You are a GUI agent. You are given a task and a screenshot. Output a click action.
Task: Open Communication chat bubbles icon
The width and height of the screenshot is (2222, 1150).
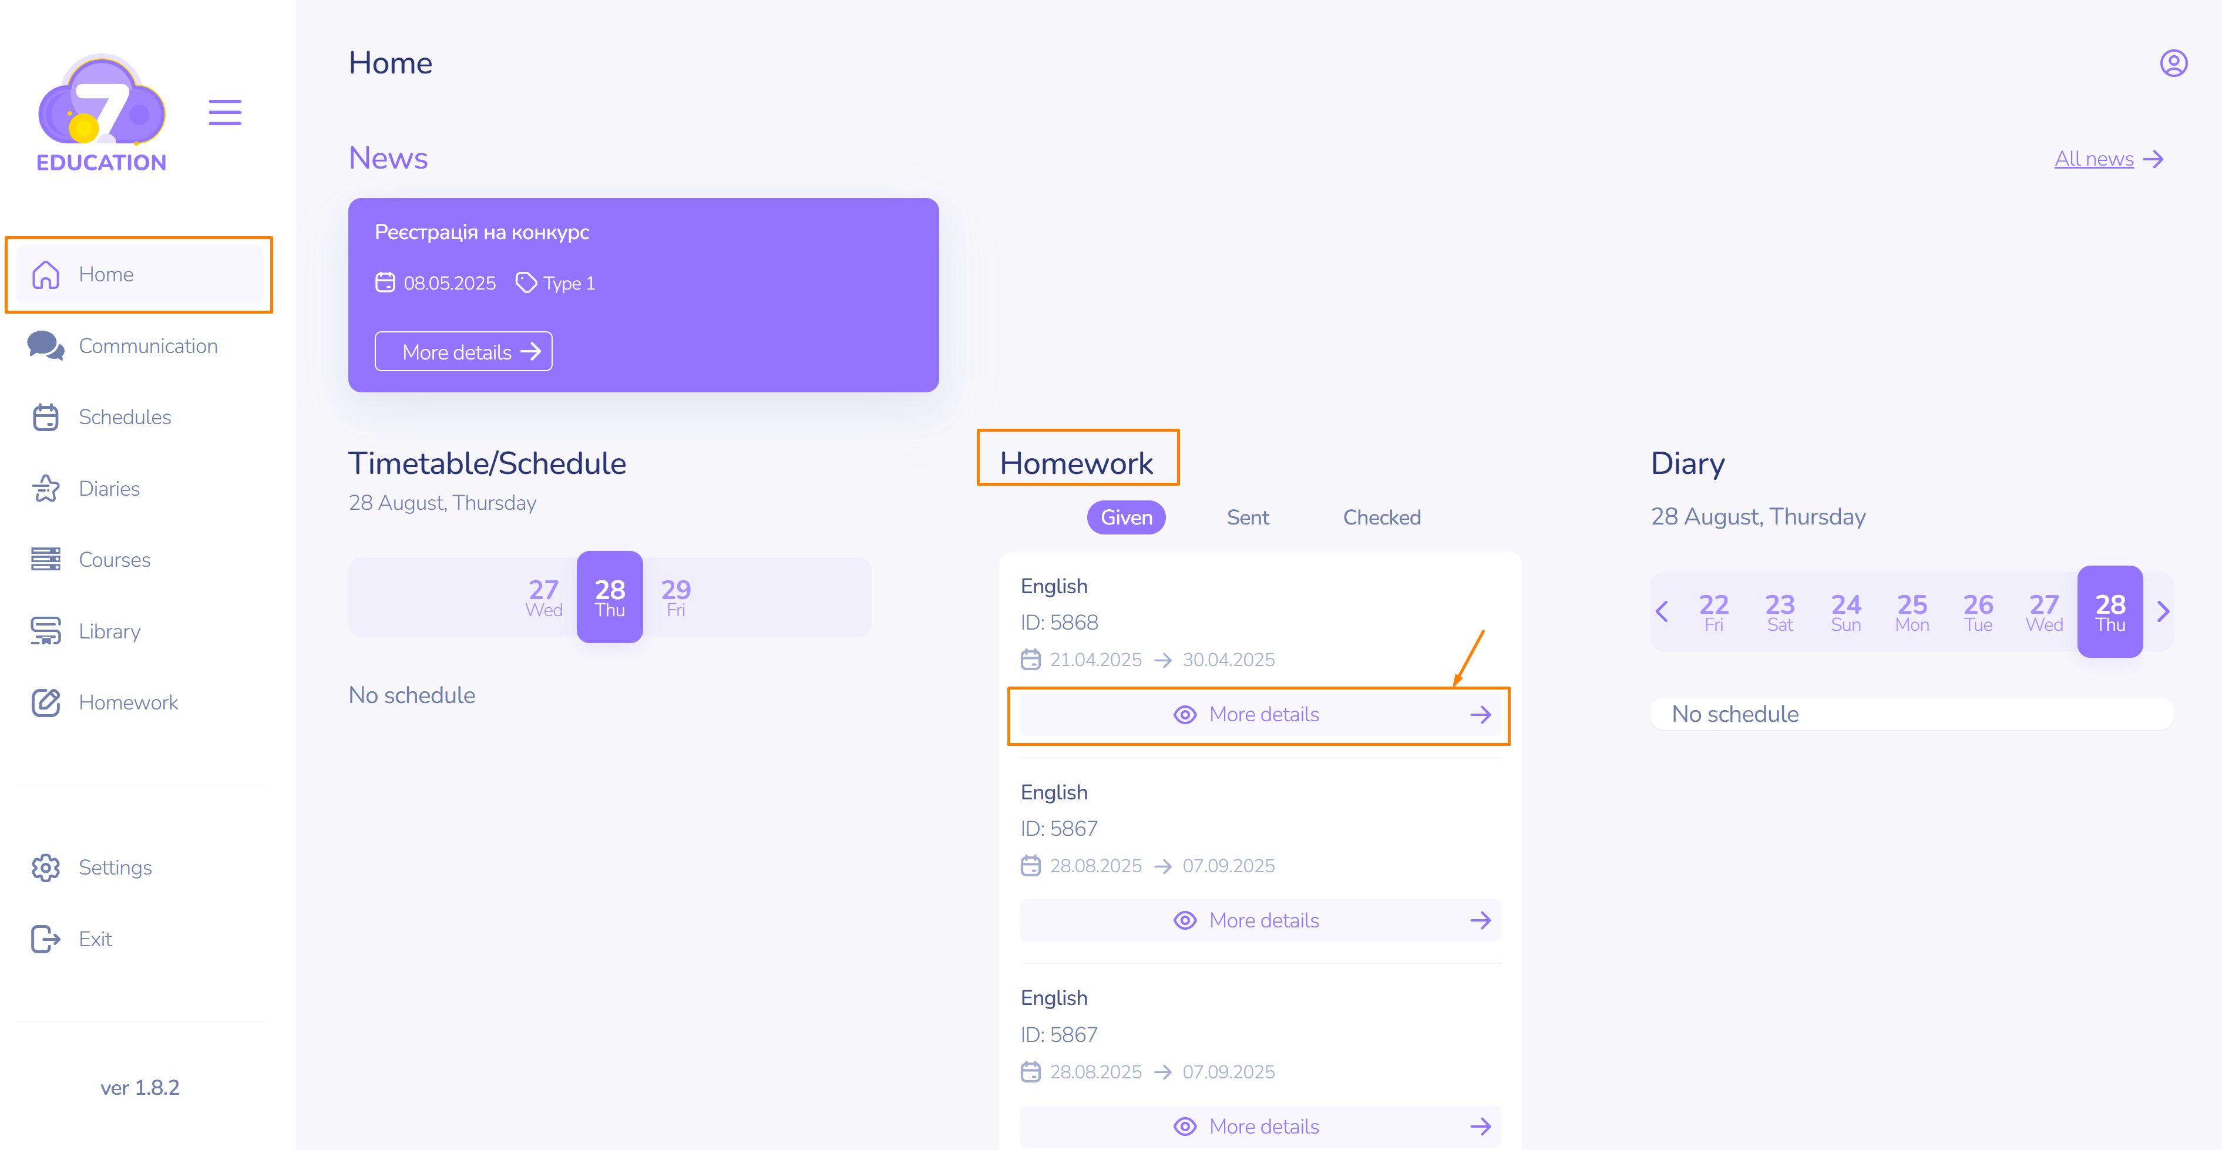[x=45, y=346]
